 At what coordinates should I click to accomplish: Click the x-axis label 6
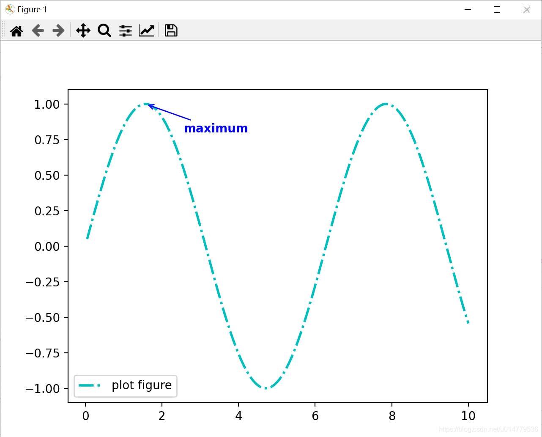click(315, 416)
